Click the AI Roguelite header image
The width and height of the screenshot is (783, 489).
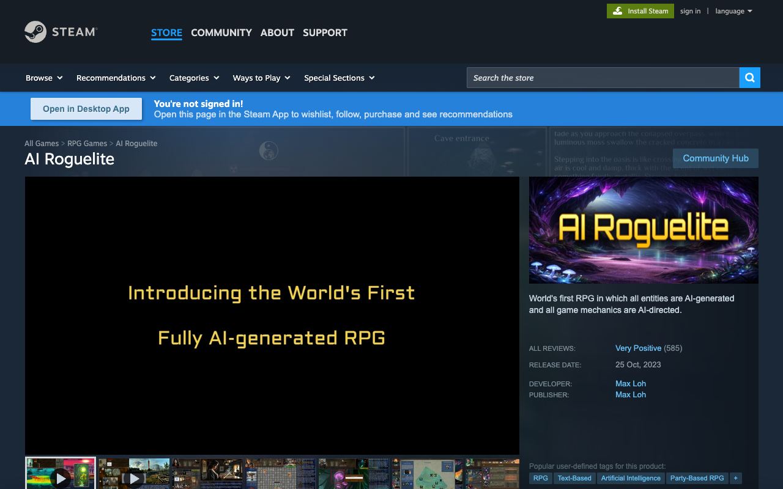(644, 230)
